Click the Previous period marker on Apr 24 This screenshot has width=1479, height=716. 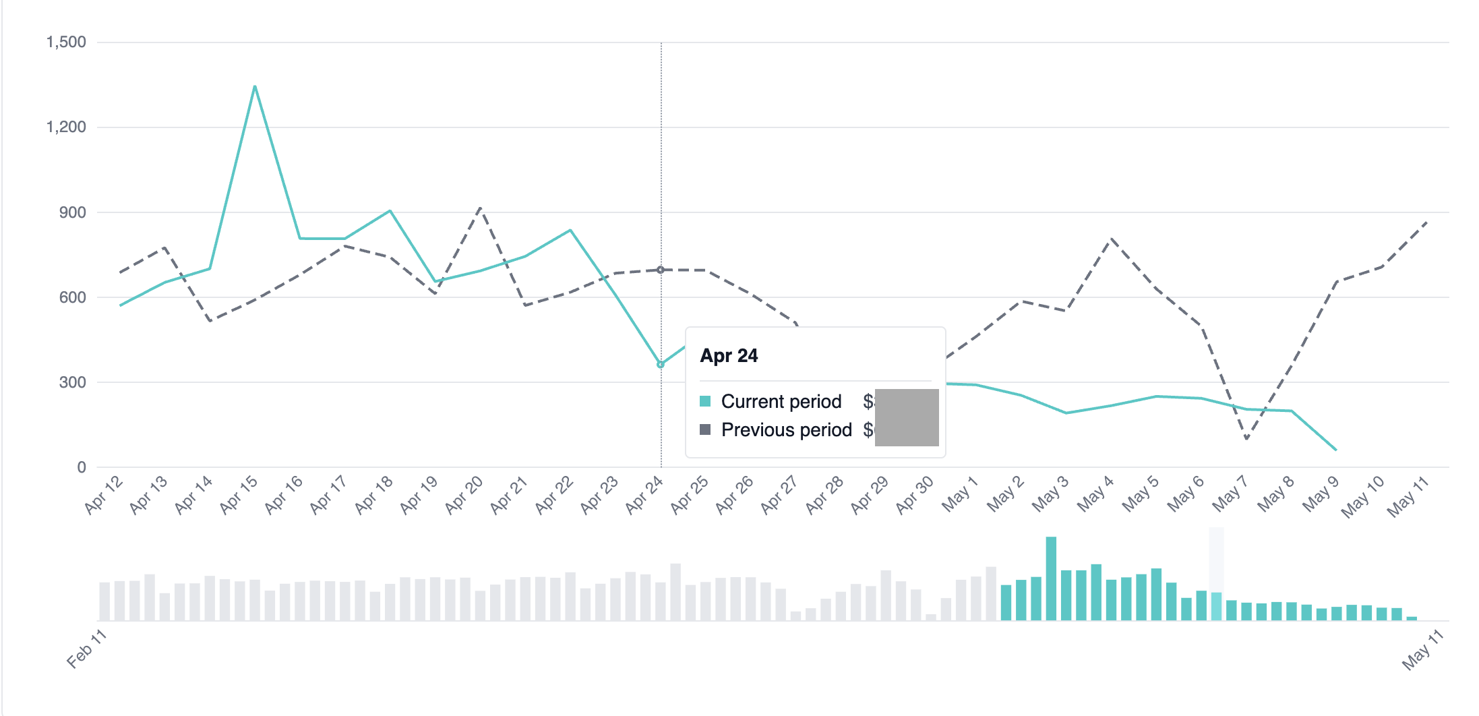[661, 270]
